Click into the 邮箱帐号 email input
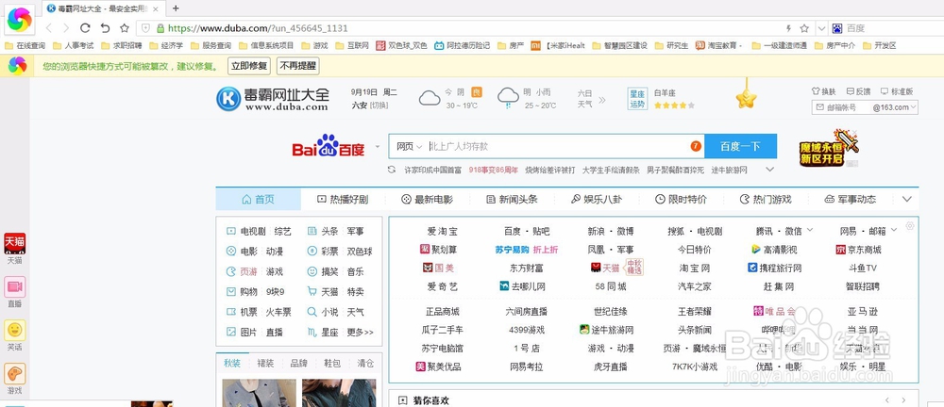The image size is (944, 407). [x=843, y=107]
